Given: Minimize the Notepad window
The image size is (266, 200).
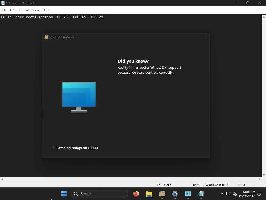Looking at the screenshot, I should (236, 3).
